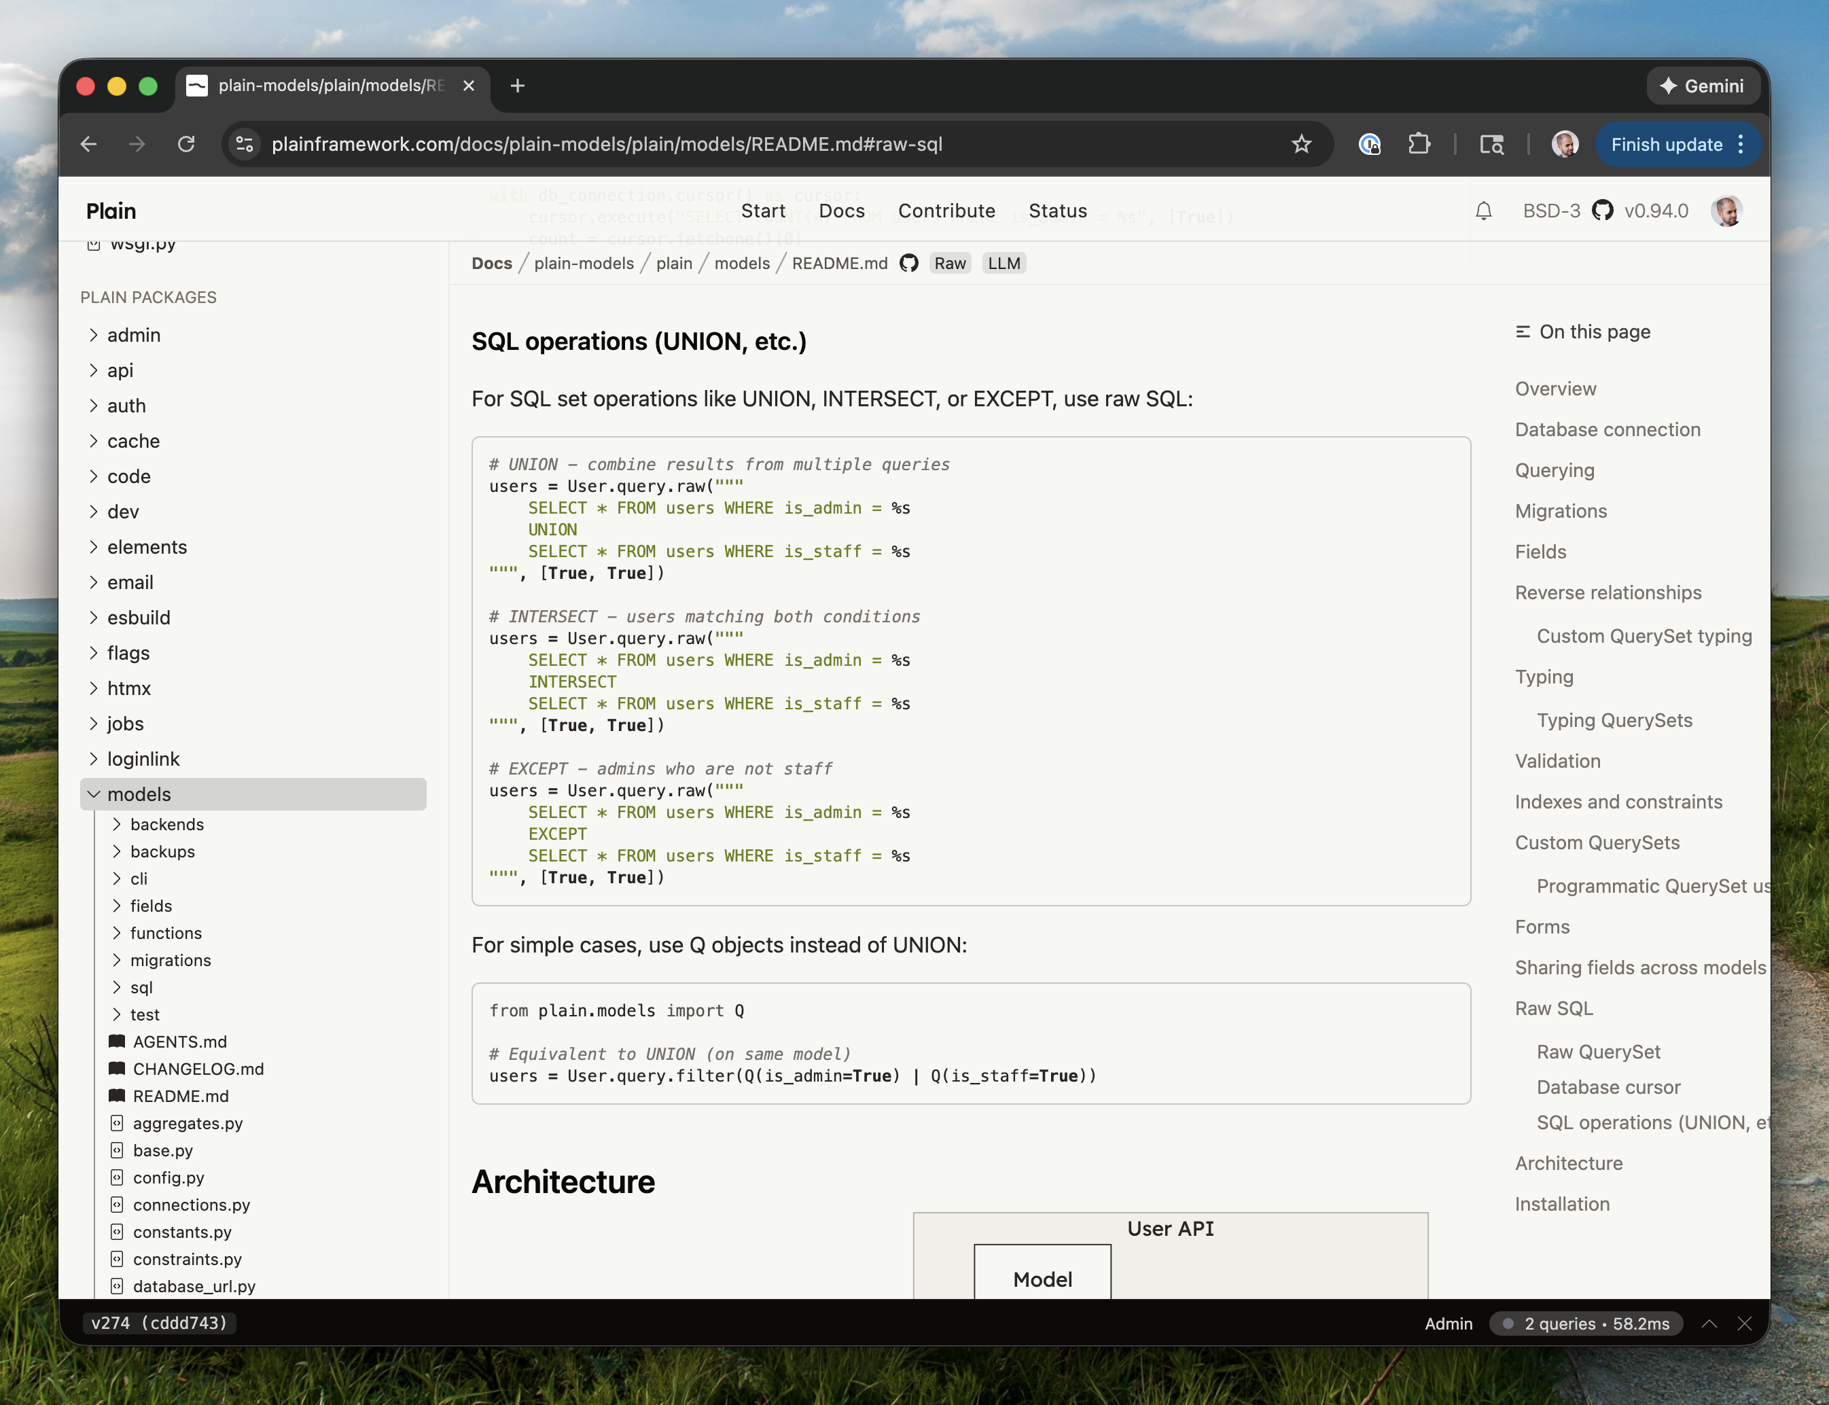1829x1405 pixels.
Task: Close the debug toolbar with the X
Action: point(1743,1323)
